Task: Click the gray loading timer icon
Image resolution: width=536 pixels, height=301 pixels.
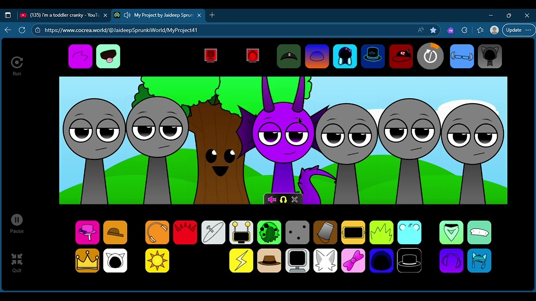Action: pyautogui.click(x=430, y=56)
